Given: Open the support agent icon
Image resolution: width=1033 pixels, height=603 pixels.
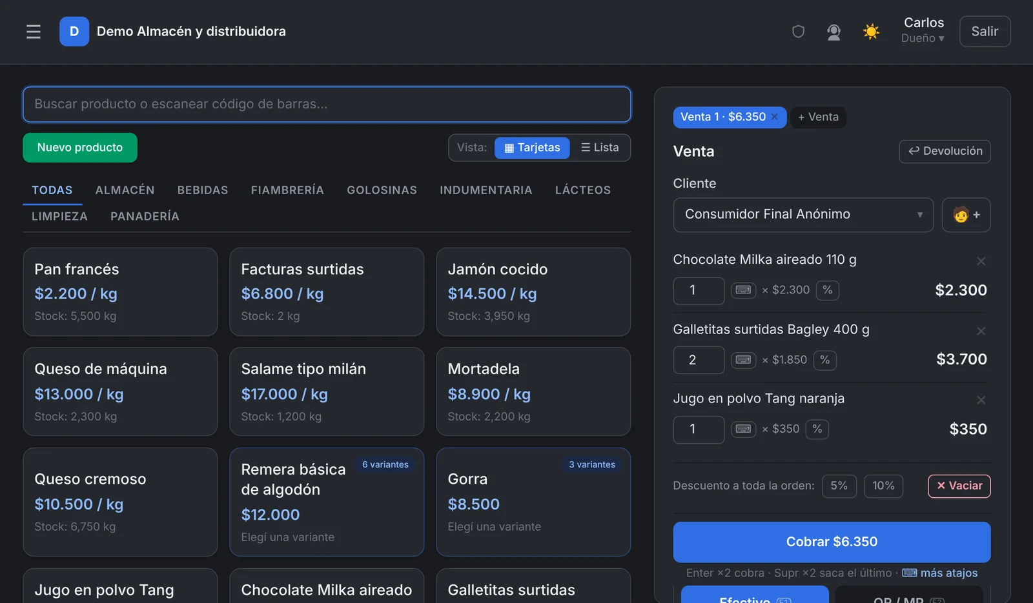Looking at the screenshot, I should pos(834,32).
